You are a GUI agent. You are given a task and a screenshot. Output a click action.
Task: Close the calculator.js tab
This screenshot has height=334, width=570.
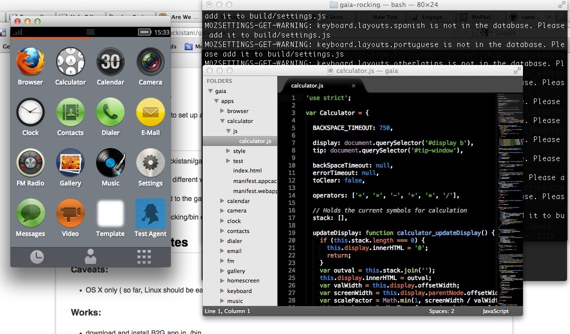[353, 85]
